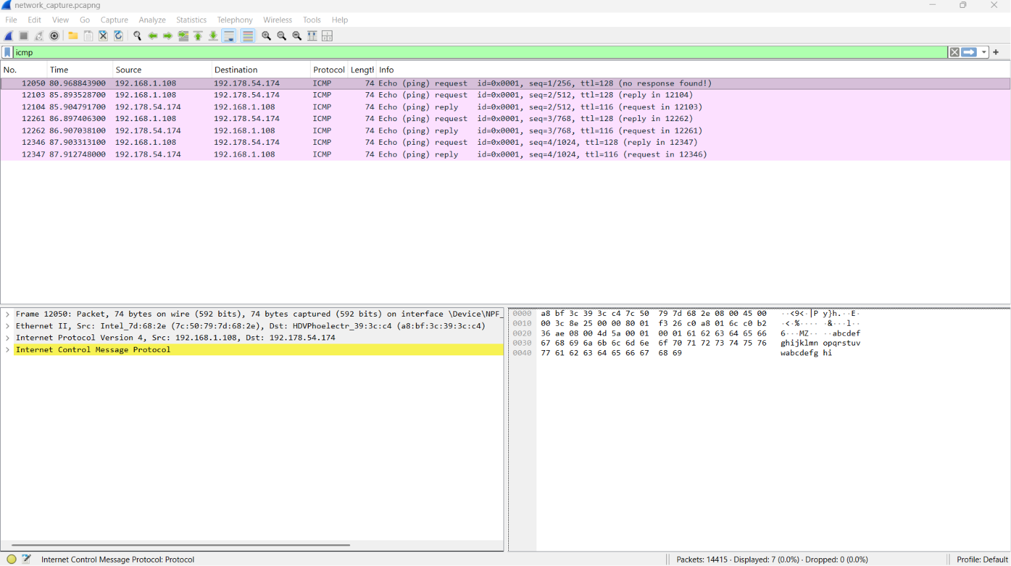Viewport: 1011px width, 566px height.
Task: Start capturing packets with the shark fin icon
Action: pos(9,36)
